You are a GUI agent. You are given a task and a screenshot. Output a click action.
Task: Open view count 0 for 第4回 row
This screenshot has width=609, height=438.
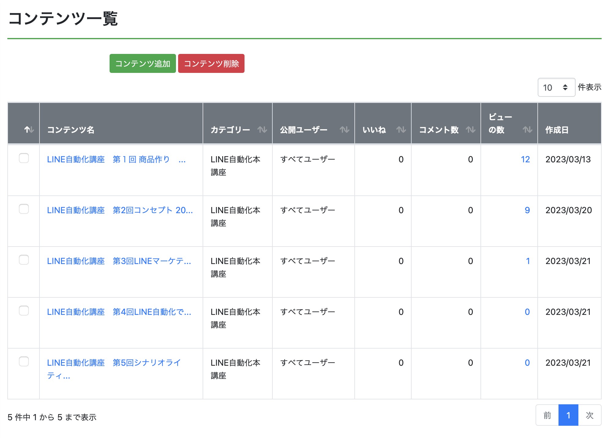(x=527, y=312)
